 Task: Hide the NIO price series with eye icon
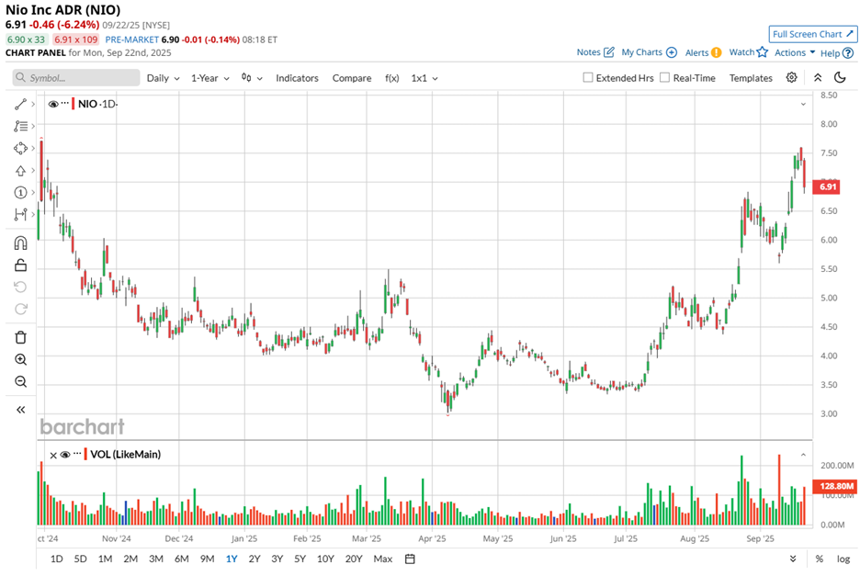click(53, 104)
